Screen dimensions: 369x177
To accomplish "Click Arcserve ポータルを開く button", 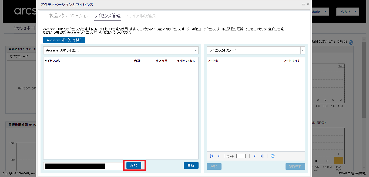I will click(64, 40).
